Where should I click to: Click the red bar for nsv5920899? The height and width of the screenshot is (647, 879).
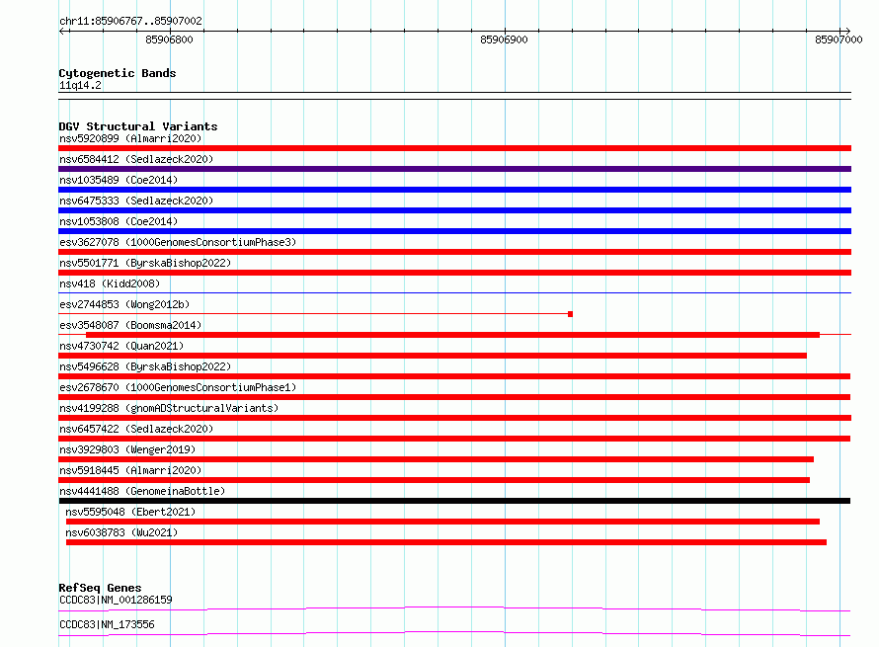click(x=454, y=148)
